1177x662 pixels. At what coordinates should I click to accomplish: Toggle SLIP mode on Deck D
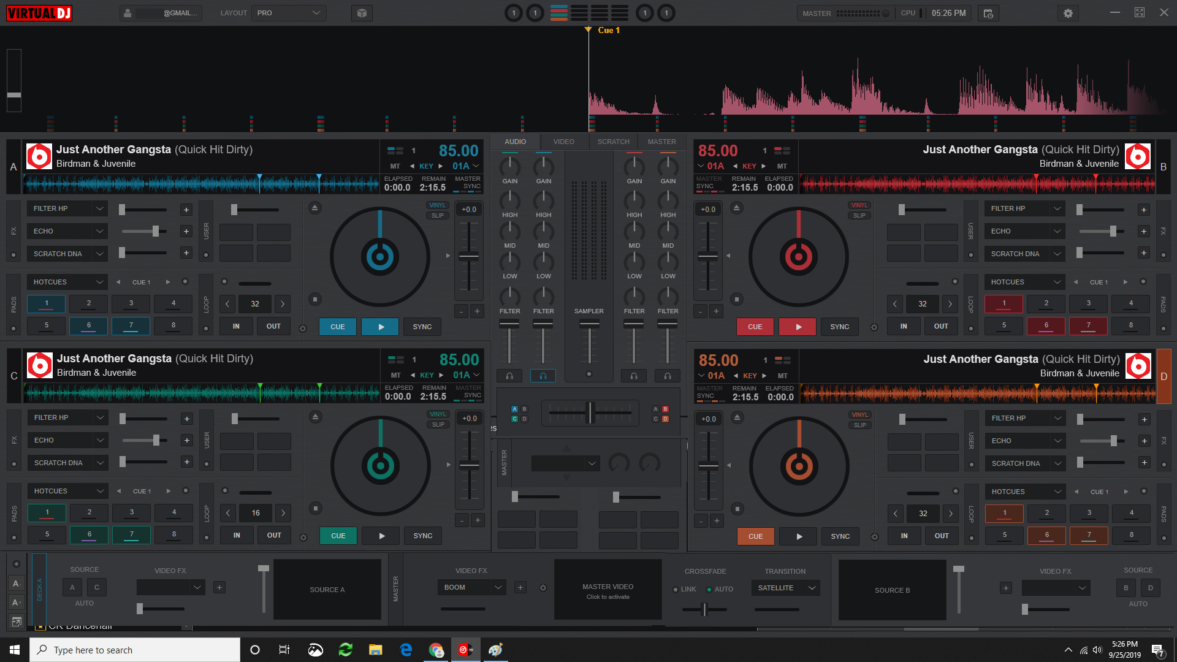pos(860,425)
